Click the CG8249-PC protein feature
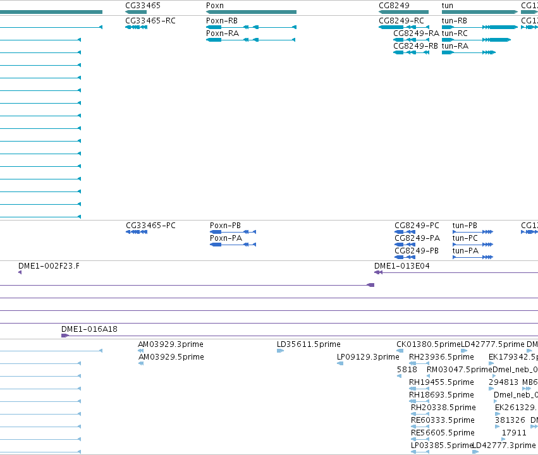Screen dimensions: 538x455 click(x=405, y=232)
